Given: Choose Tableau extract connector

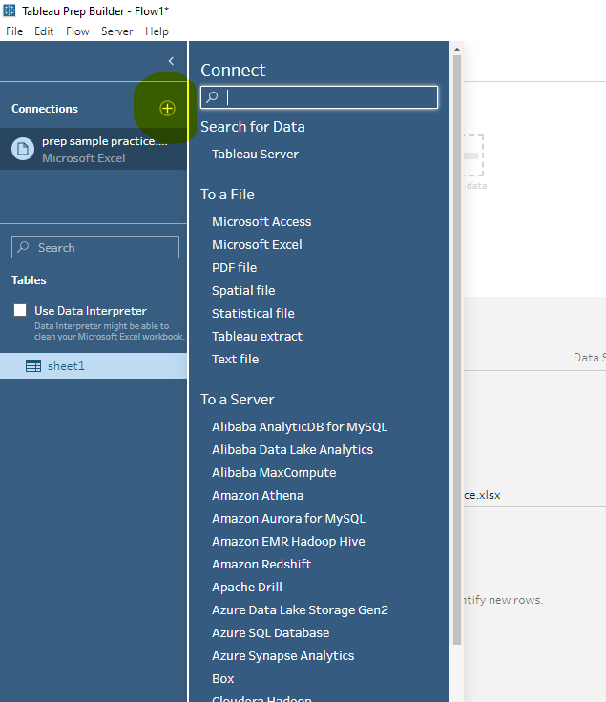Looking at the screenshot, I should pos(257,337).
